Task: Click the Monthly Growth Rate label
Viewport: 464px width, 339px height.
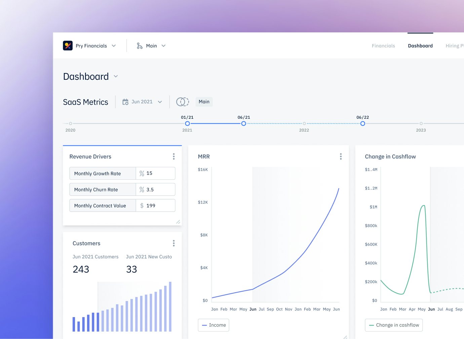Action: (98, 174)
